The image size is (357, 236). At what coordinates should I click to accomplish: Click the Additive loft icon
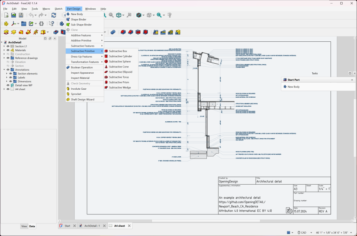pos(21,32)
